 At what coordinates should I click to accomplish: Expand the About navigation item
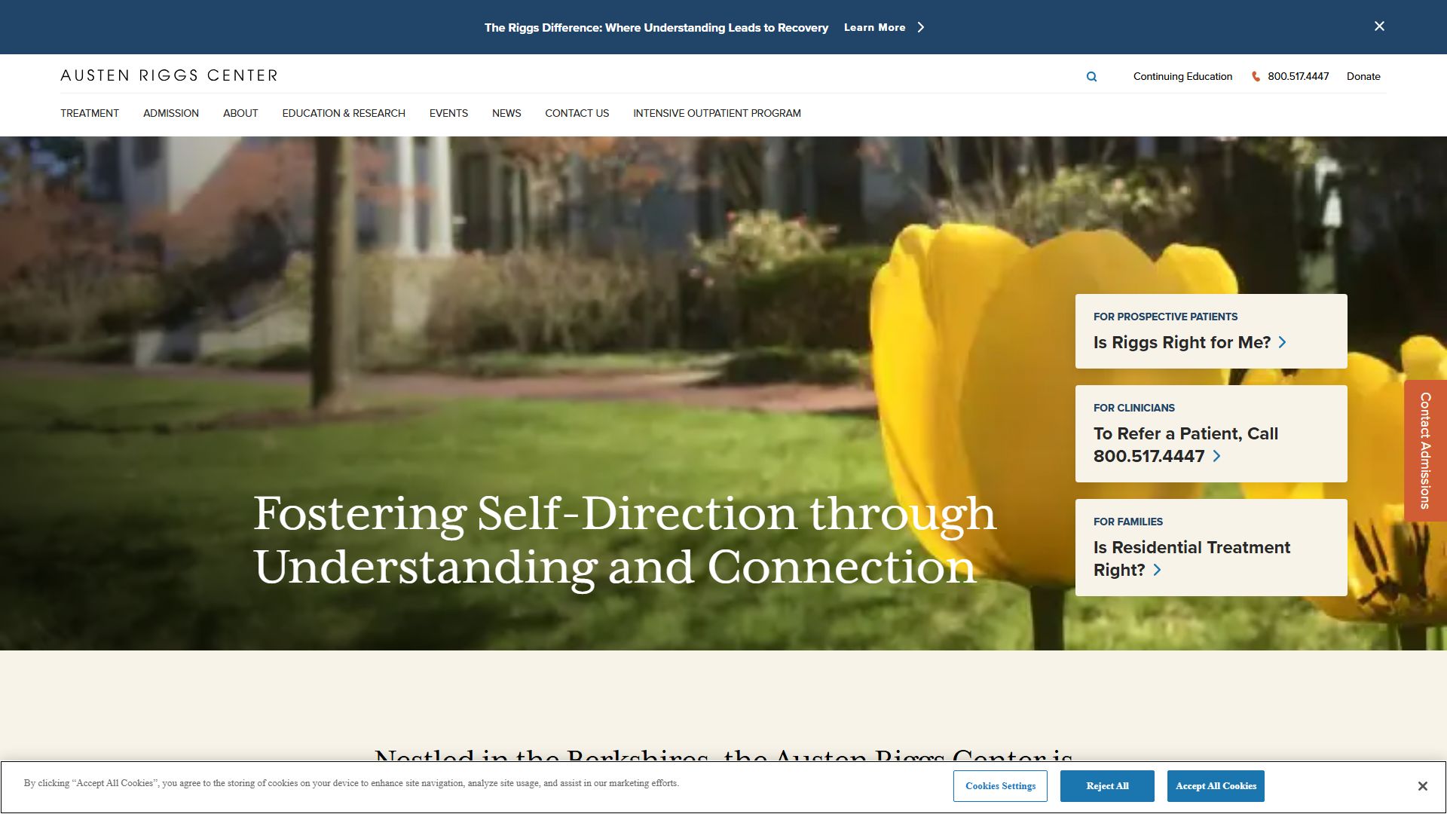point(240,113)
